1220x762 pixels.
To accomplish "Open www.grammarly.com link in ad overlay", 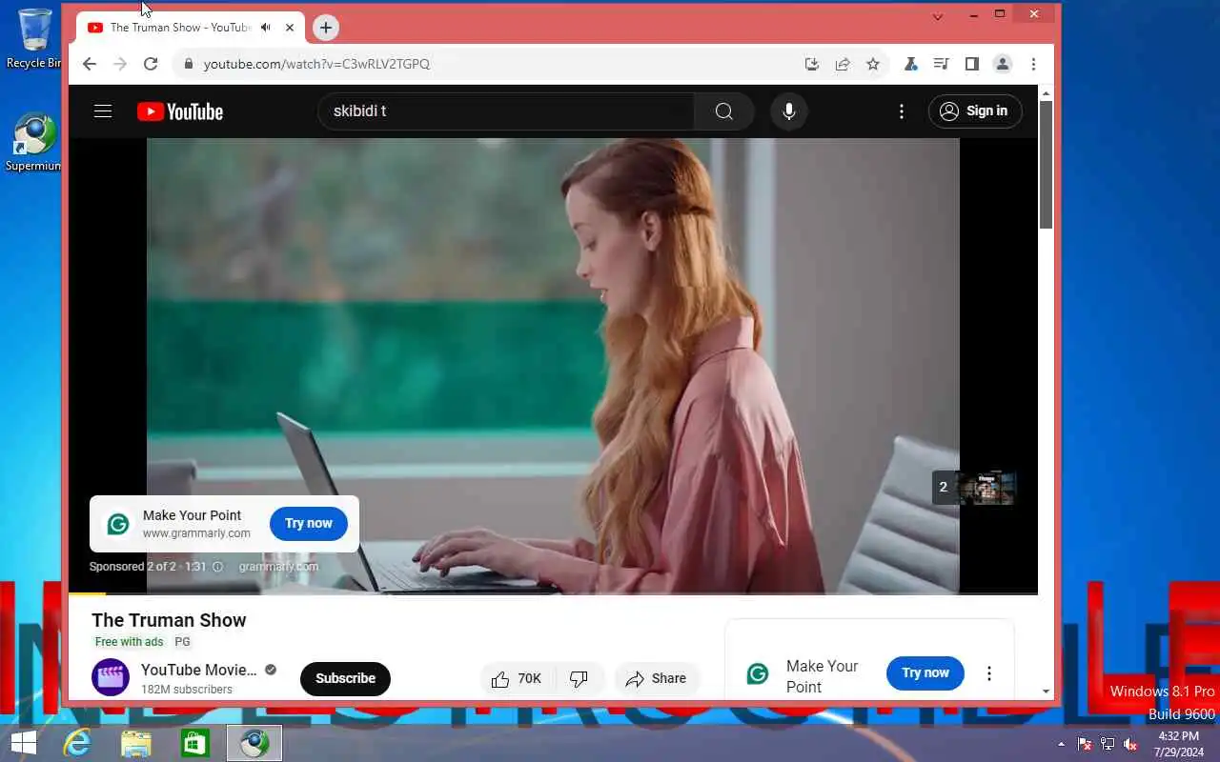I will (196, 533).
